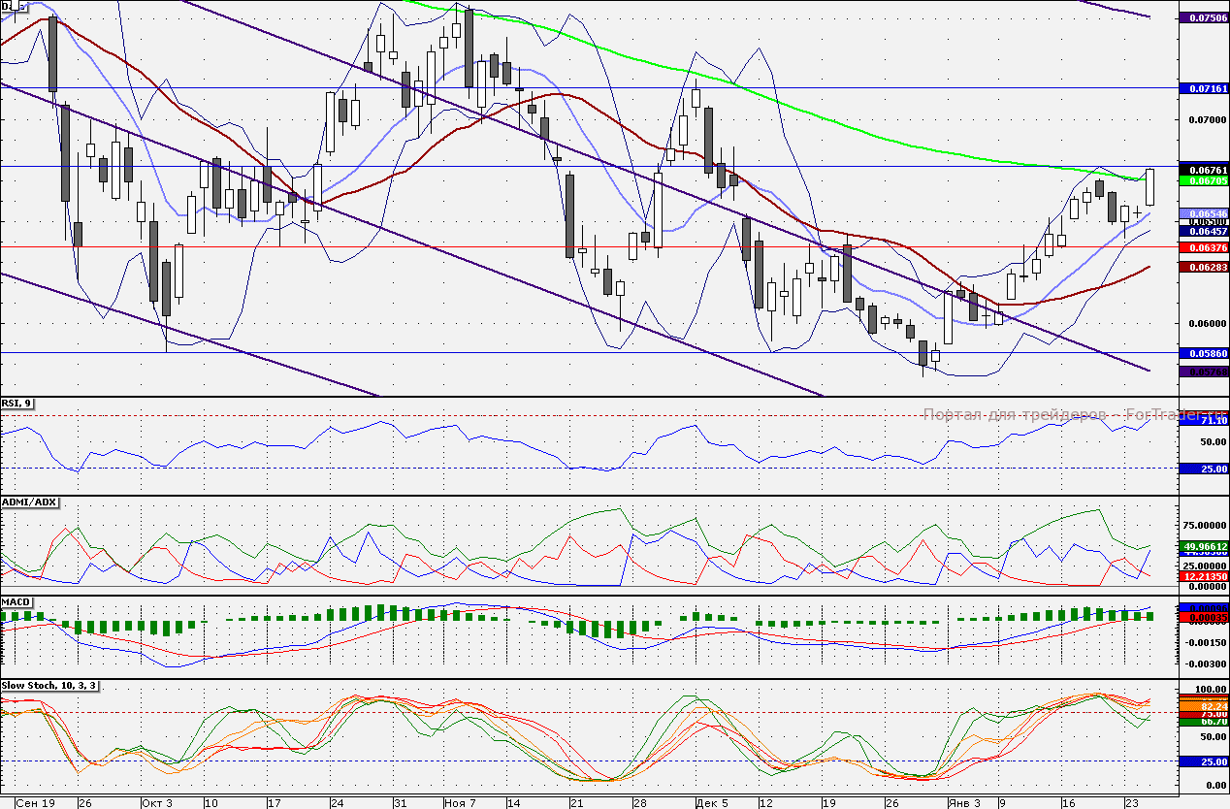Select the purple 0.07506 price label
The image size is (1230, 809).
tap(1203, 17)
